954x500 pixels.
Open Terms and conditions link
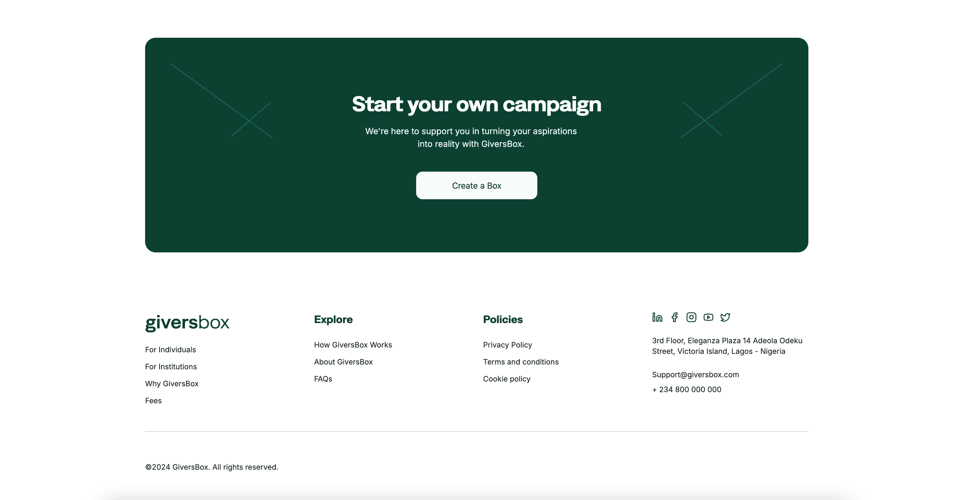[521, 362]
